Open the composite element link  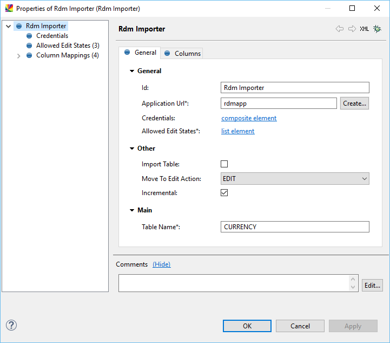249,118
